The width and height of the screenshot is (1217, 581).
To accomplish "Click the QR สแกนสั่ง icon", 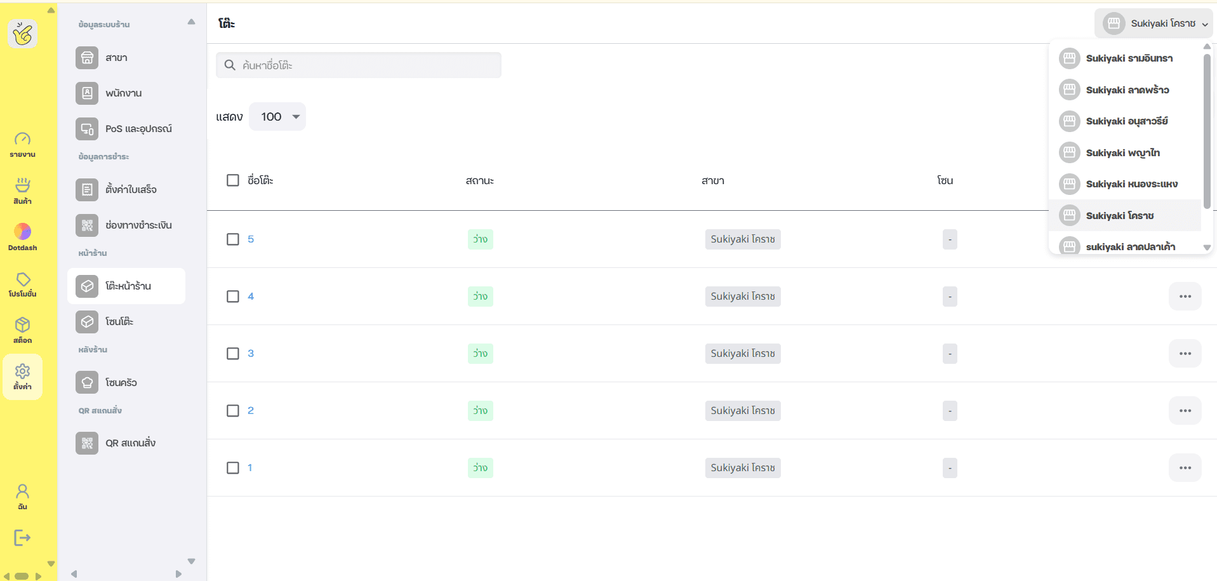I will 87,443.
